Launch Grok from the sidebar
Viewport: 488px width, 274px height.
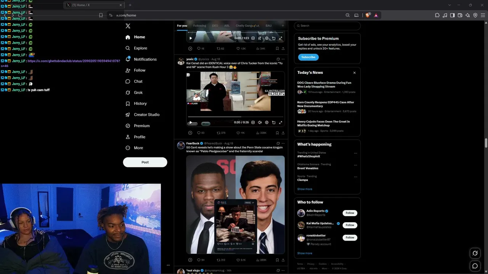(x=134, y=92)
